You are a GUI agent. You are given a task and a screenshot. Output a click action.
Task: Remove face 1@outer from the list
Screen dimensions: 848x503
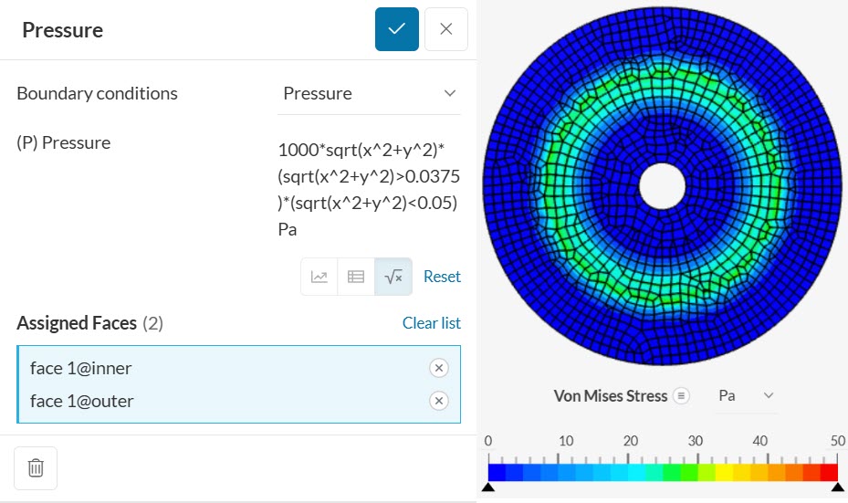438,401
